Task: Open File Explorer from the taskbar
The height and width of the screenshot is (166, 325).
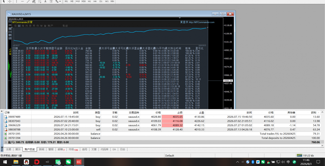Action: tap(16, 162)
